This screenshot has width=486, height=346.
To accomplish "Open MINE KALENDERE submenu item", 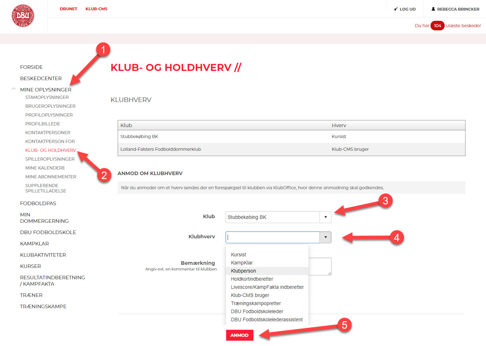I will coord(45,168).
